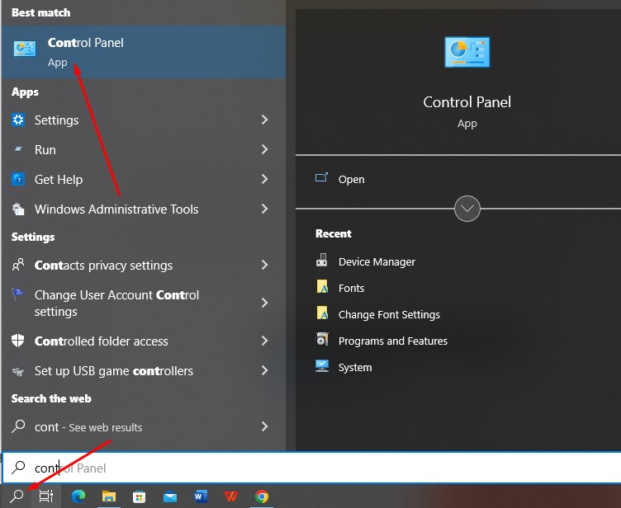Click the Run app icon
The height and width of the screenshot is (508, 621).
coord(18,149)
